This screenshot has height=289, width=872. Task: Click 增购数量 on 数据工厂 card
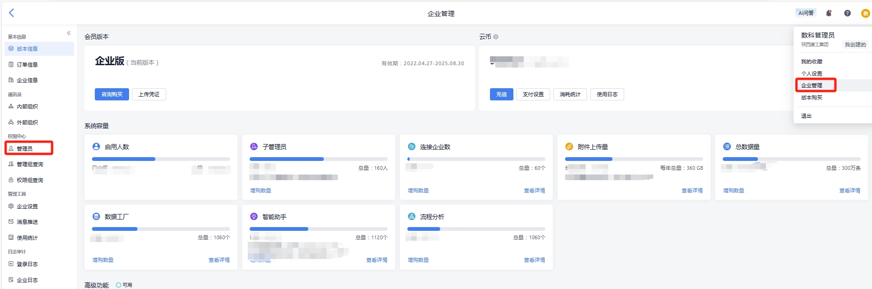pos(103,260)
